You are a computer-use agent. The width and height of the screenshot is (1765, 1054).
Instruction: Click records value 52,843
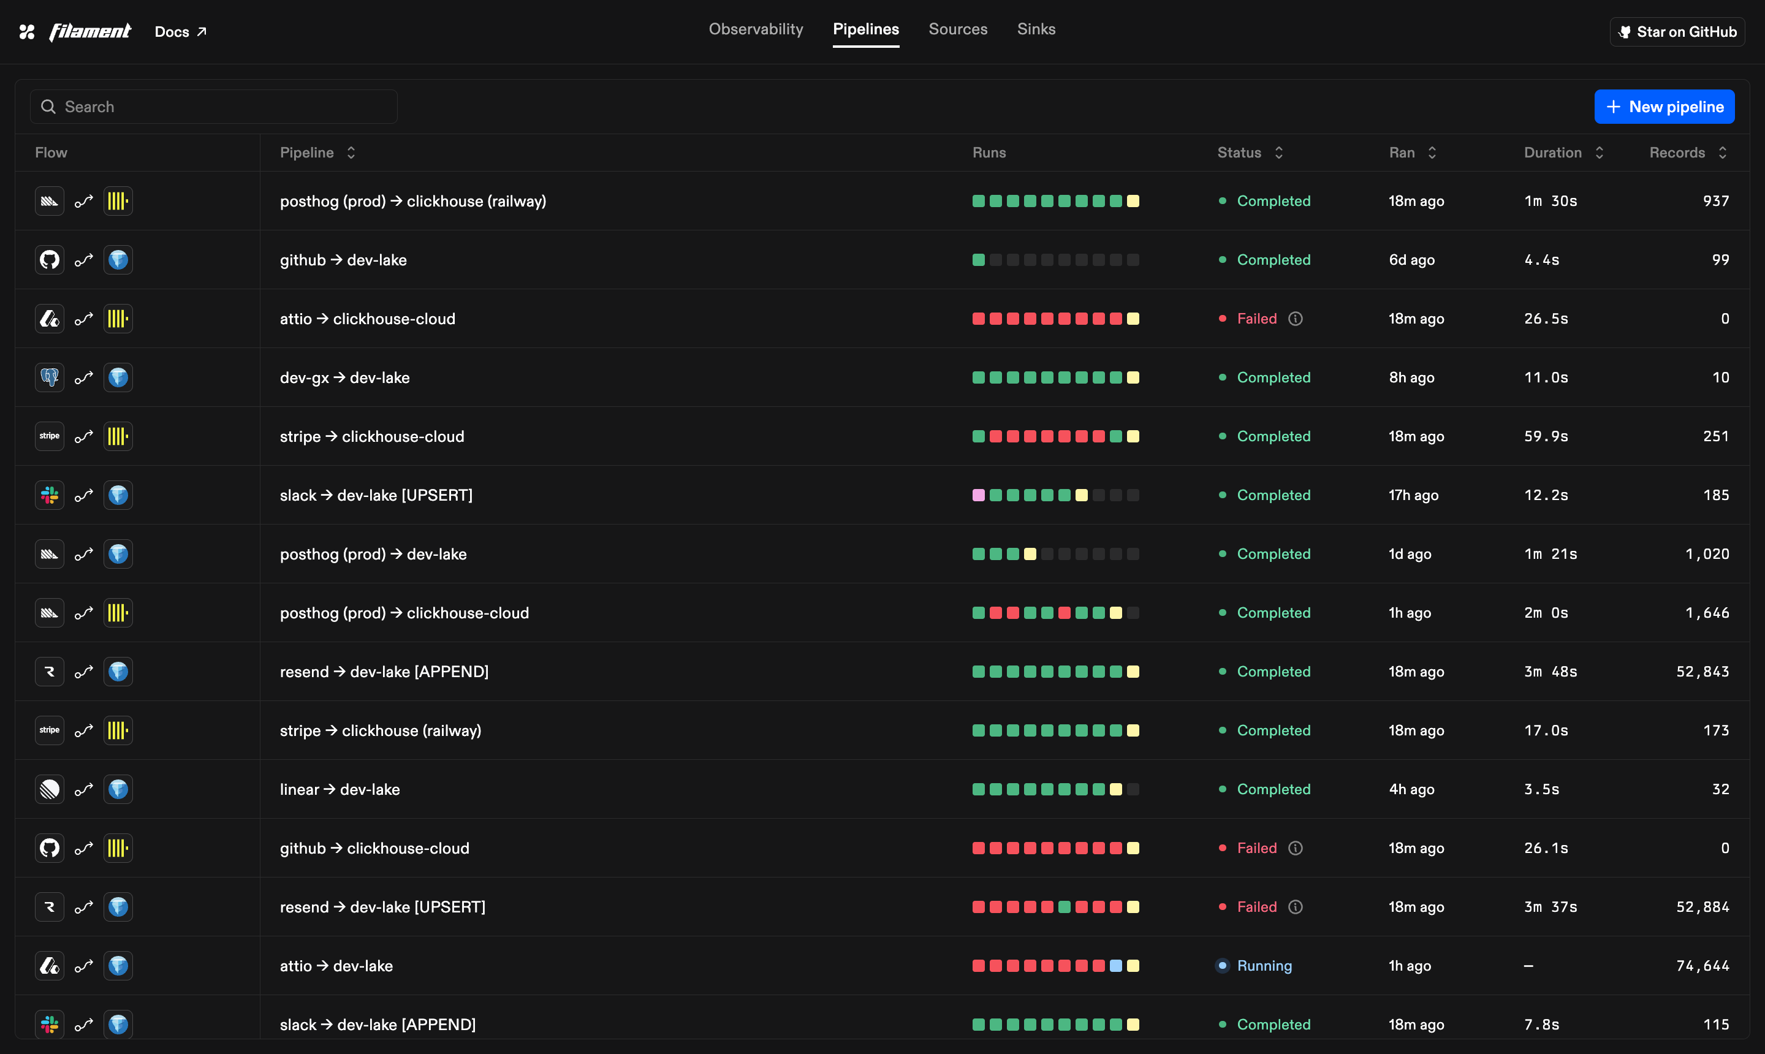coord(1702,672)
